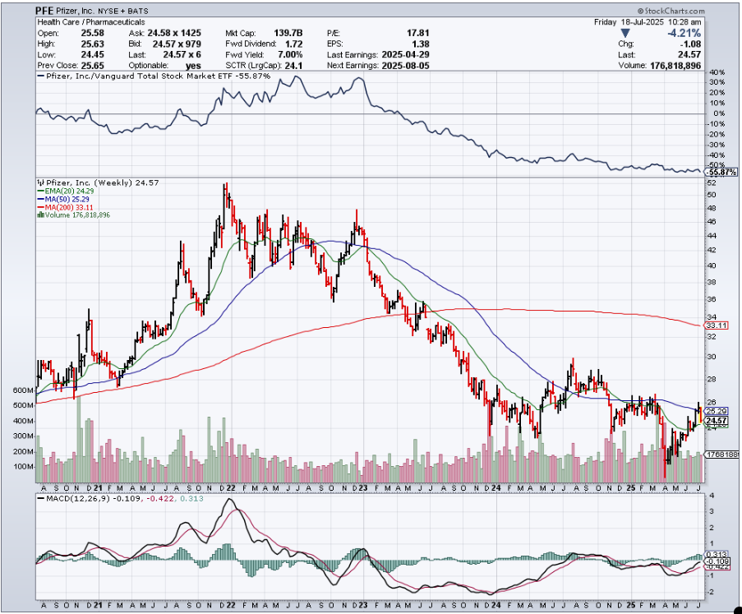This screenshot has height=614, width=742.
Task: Click the Chg value -1.08
Action: pos(689,44)
